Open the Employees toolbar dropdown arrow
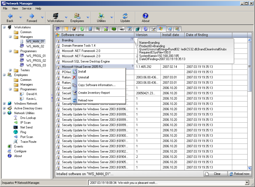This screenshot has width=255, height=187. [88, 17]
